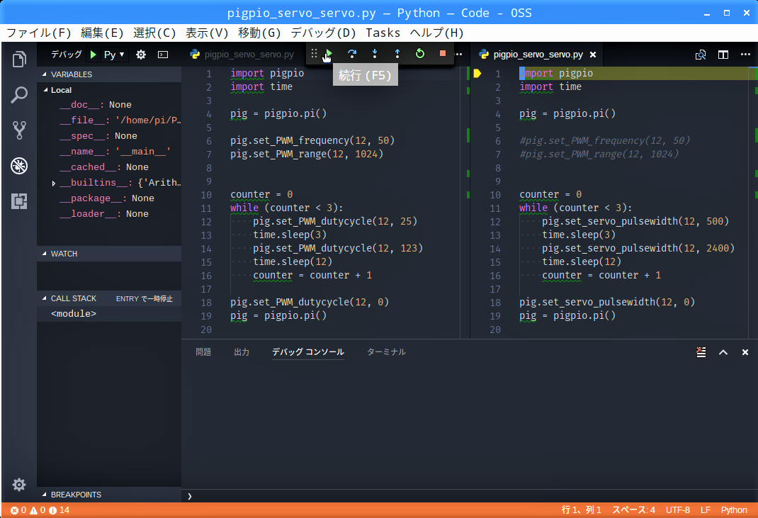
Task: Open launch.json with the debug gear icon
Action: (x=141, y=55)
